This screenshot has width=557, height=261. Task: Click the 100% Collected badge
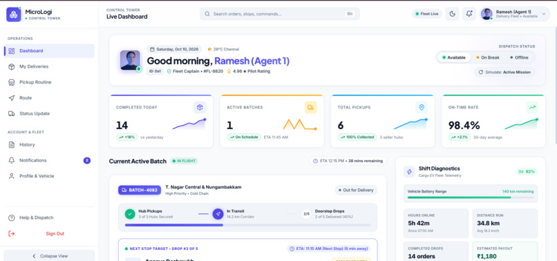tap(357, 137)
